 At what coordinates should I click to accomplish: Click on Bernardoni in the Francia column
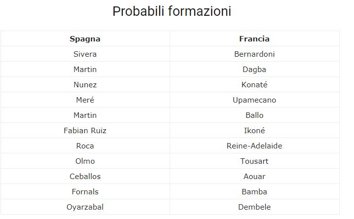(x=254, y=54)
